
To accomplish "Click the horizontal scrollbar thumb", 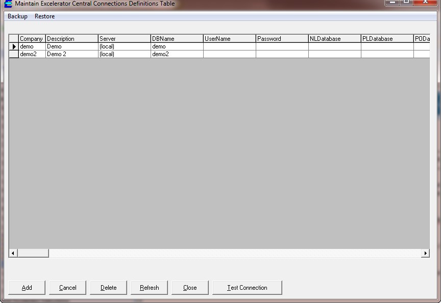I will point(33,253).
